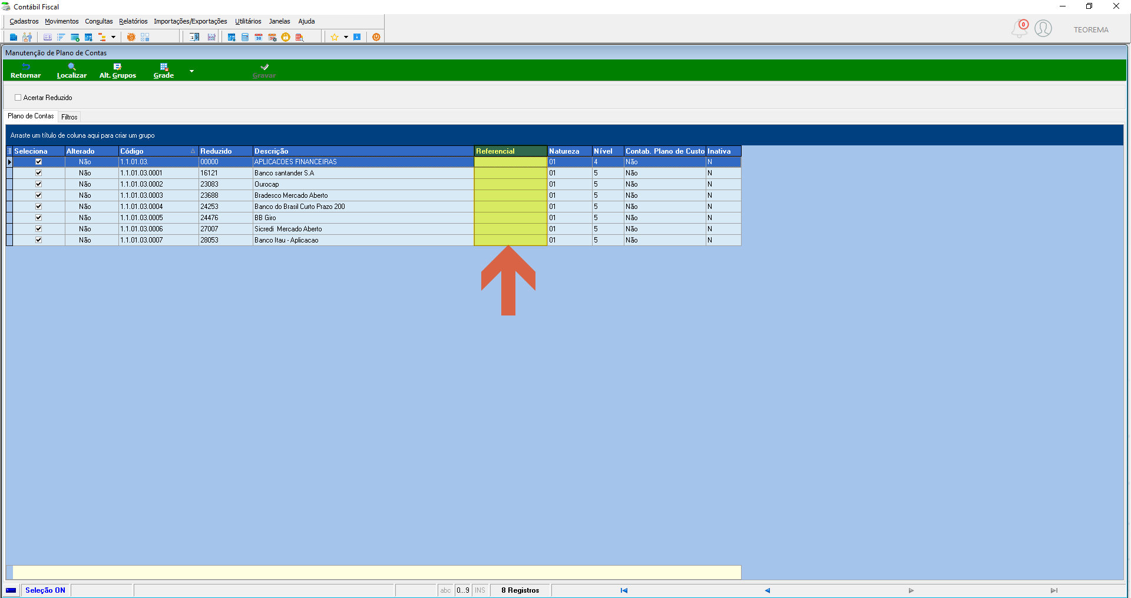Click the Grade button

pos(164,71)
